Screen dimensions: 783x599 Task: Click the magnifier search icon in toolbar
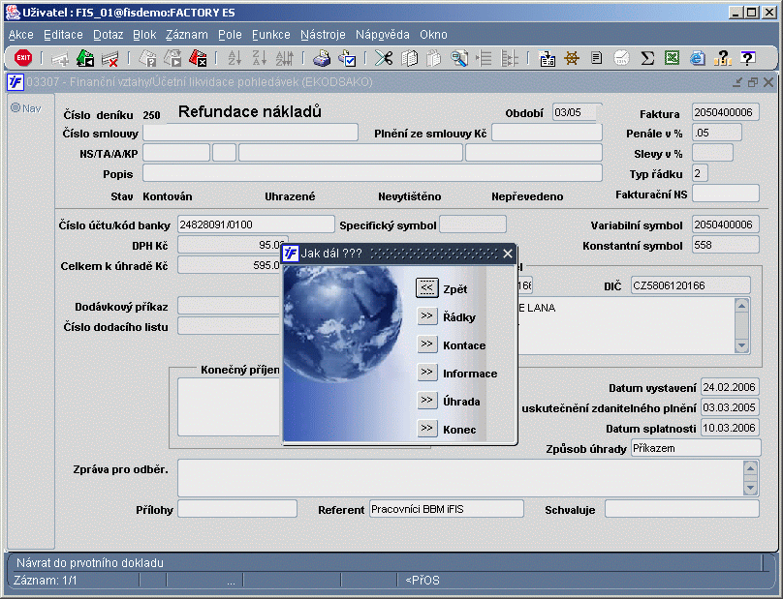(459, 58)
